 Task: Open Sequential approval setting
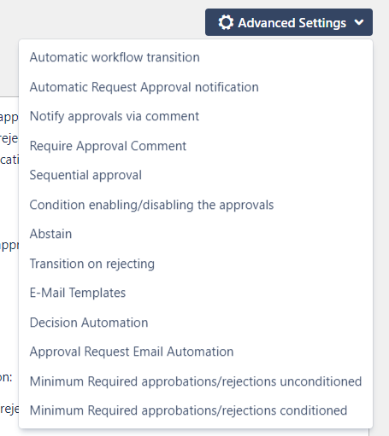pos(196,175)
